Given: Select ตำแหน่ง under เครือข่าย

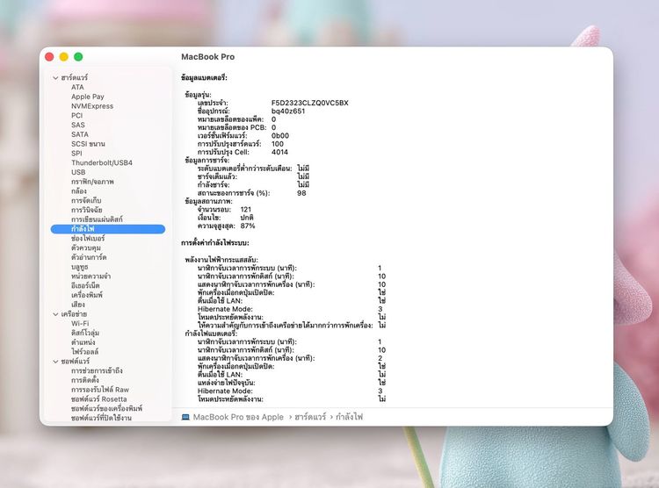Looking at the screenshot, I should tap(83, 342).
